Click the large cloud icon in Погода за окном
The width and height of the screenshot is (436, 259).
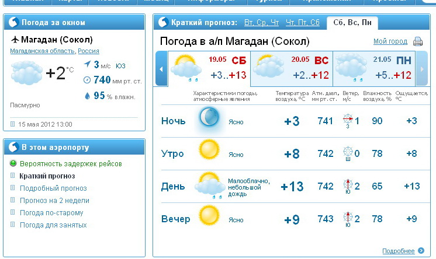click(x=26, y=73)
